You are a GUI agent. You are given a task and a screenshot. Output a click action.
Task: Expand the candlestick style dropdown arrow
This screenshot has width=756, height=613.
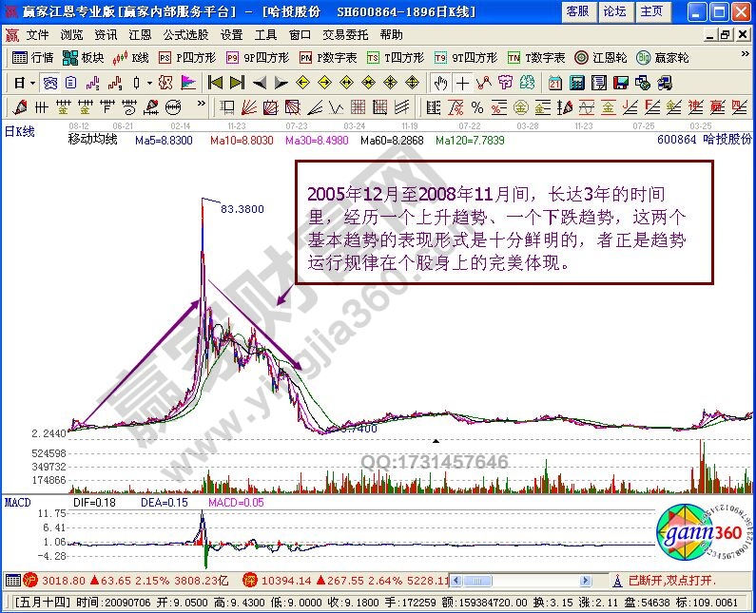[149, 83]
